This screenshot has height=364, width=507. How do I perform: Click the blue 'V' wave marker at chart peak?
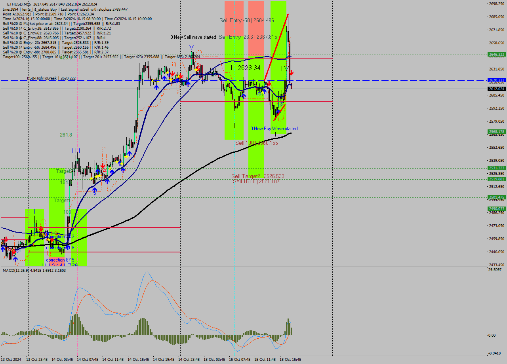[x=192, y=47]
